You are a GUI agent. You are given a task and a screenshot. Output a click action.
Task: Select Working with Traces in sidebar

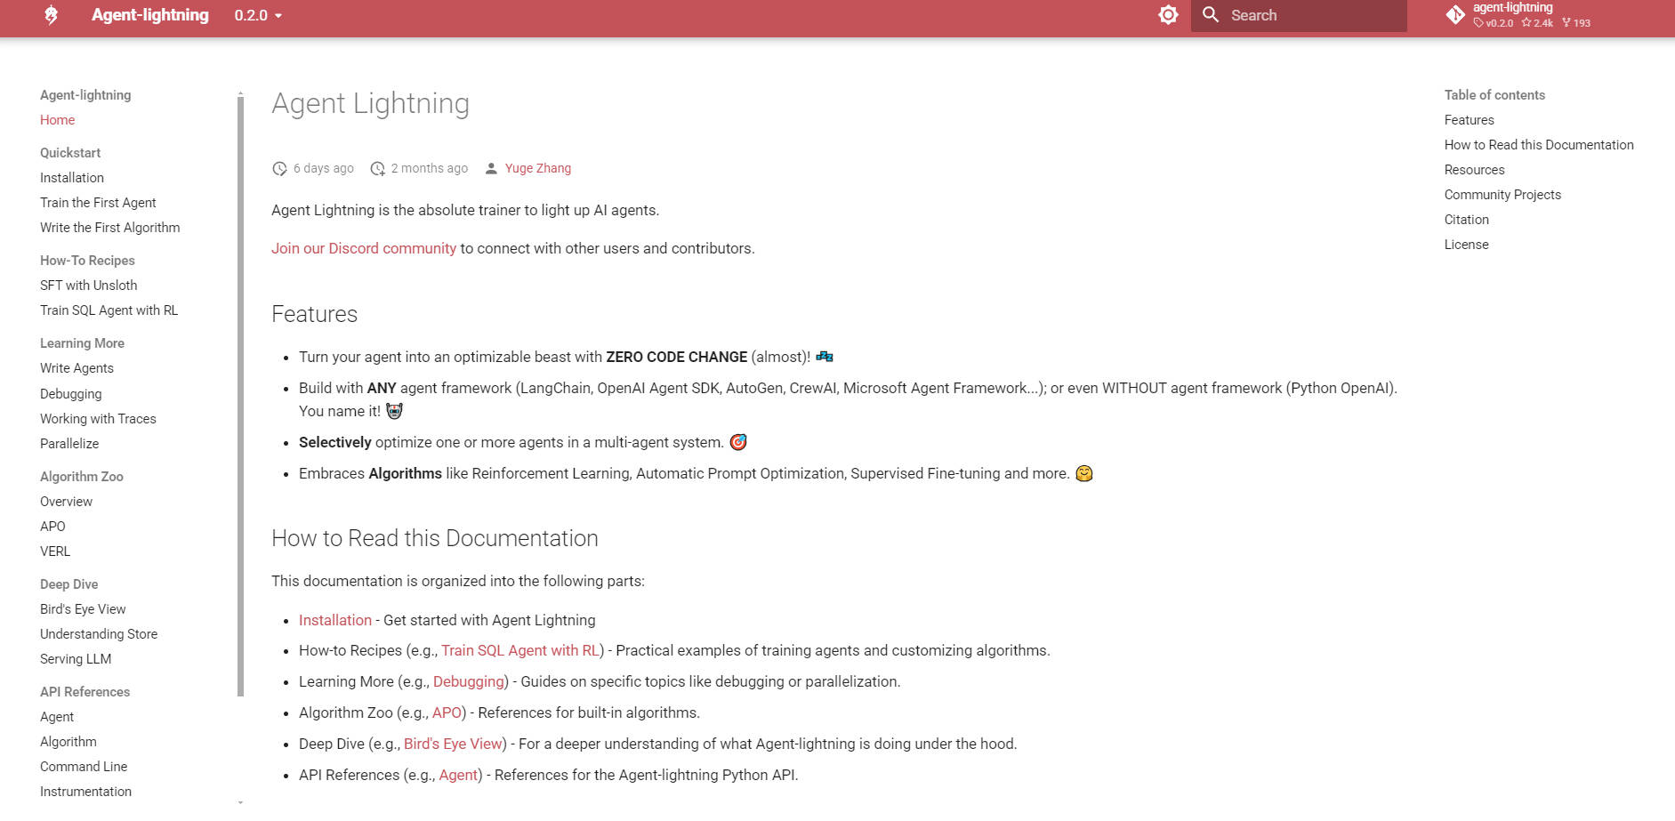(98, 419)
